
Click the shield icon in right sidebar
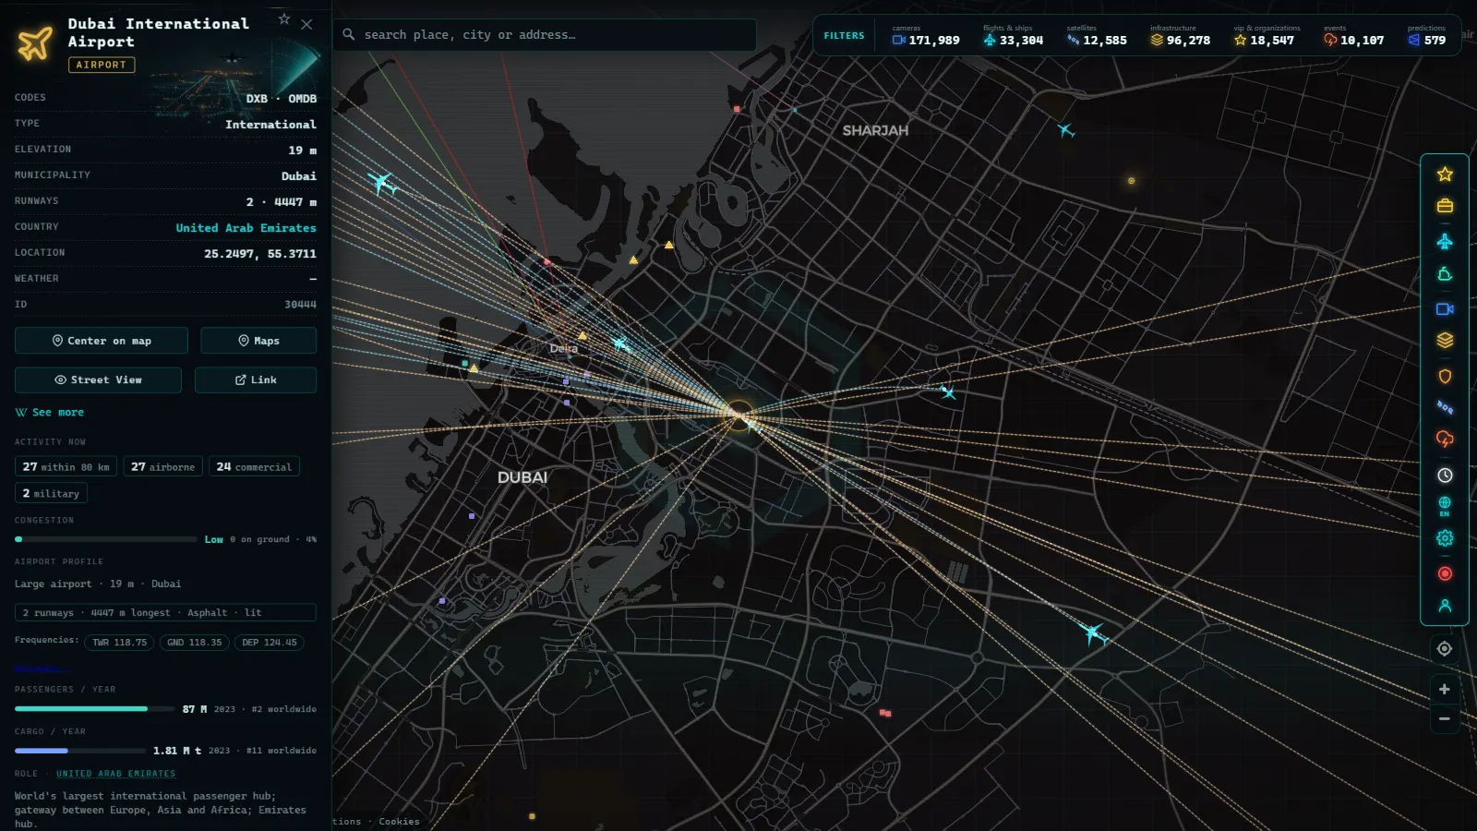pos(1445,377)
